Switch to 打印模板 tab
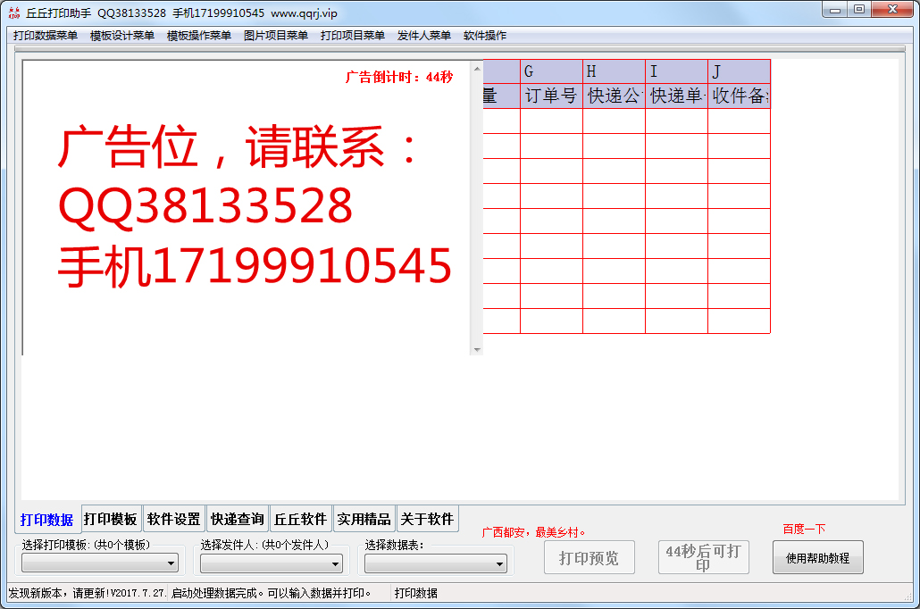Image resolution: width=920 pixels, height=609 pixels. (110, 519)
